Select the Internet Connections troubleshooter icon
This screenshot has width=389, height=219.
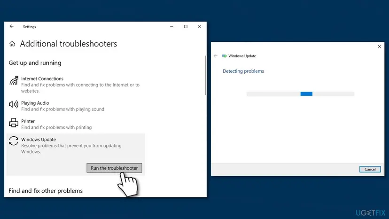(14, 80)
